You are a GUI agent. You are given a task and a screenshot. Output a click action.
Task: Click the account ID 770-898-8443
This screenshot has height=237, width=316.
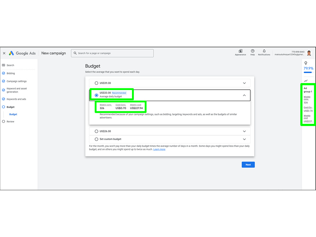tap(298, 52)
